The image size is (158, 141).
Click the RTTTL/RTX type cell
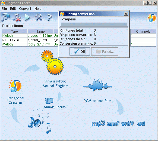pyautogui.click(x=14, y=40)
